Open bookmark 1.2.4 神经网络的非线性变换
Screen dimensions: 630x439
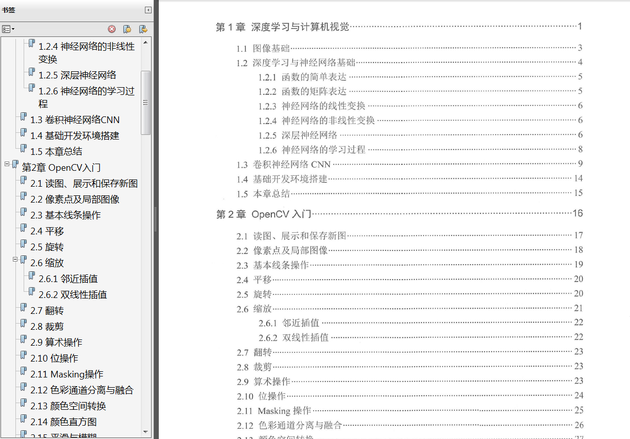(86, 53)
